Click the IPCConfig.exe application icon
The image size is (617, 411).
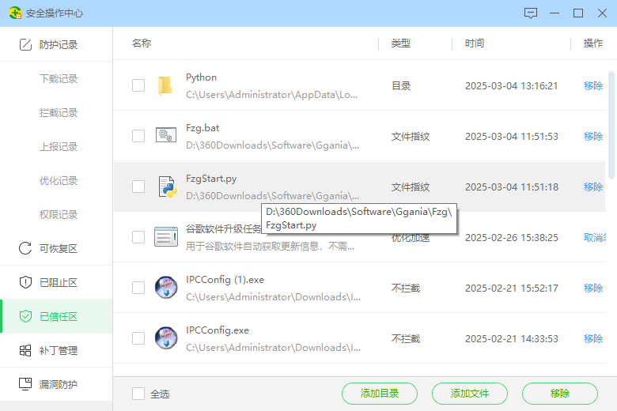tap(166, 337)
